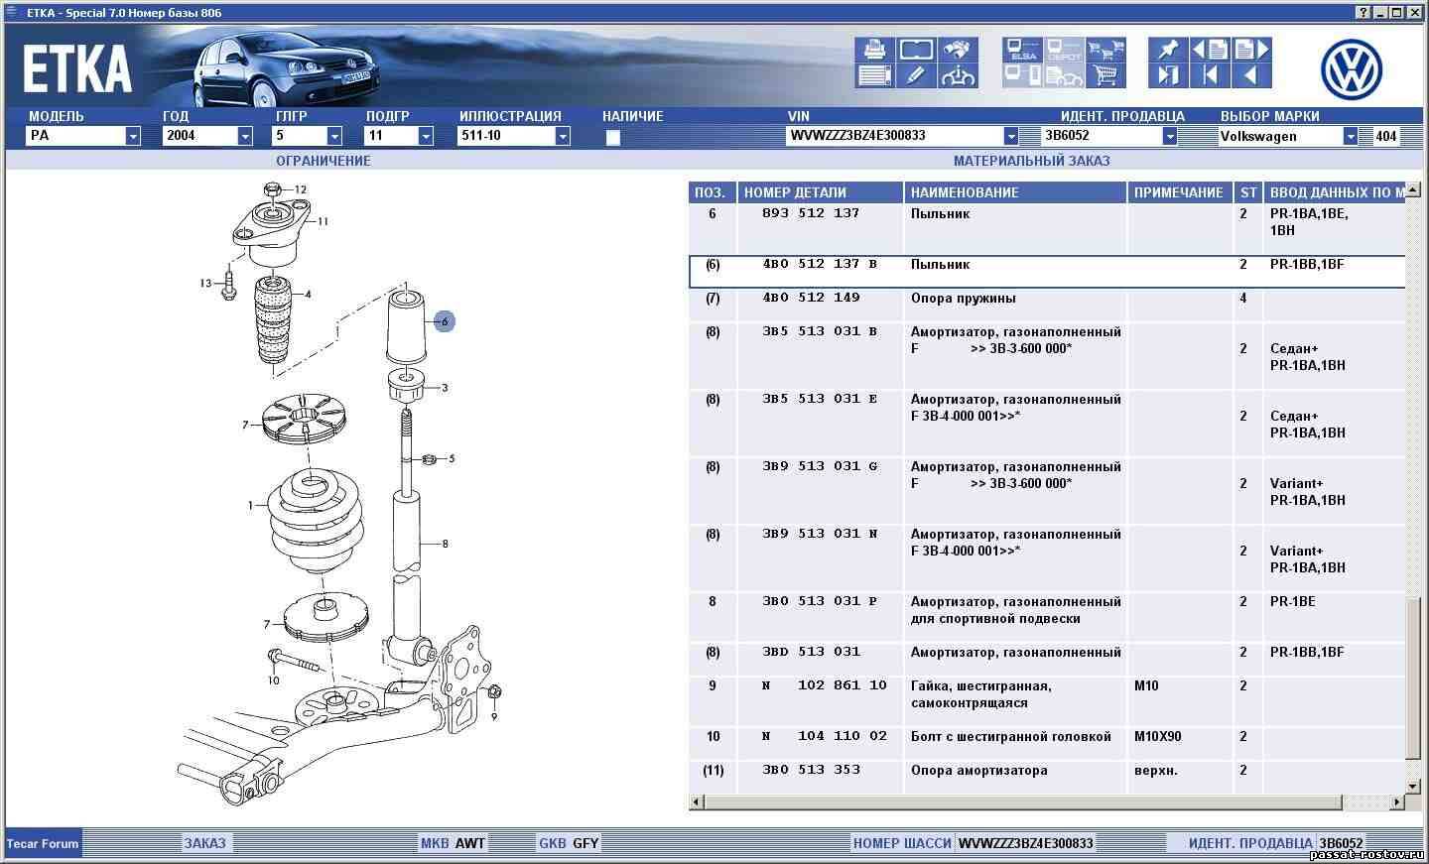Click the НАИМЕНОВАНИЕ column header

click(x=1016, y=192)
